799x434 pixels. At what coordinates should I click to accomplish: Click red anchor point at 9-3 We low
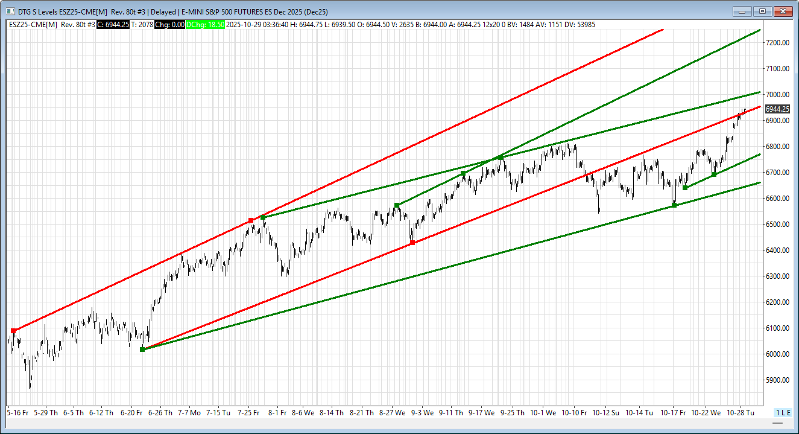pyautogui.click(x=412, y=243)
